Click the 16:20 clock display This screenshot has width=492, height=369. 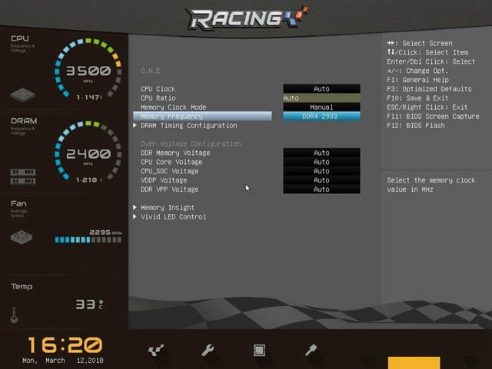point(65,344)
